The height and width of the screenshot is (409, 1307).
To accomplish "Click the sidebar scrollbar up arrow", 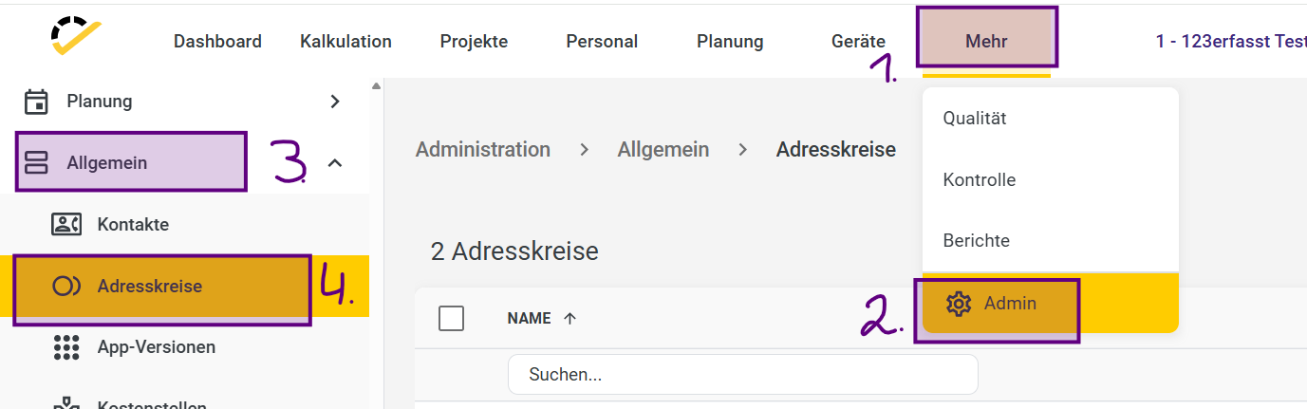I will click(376, 86).
